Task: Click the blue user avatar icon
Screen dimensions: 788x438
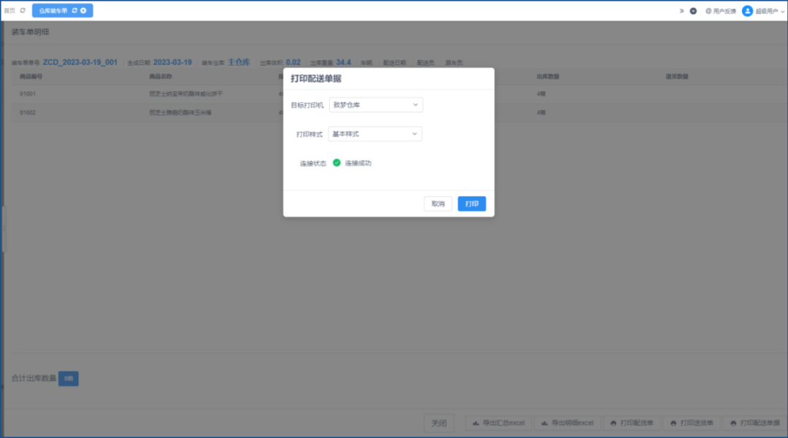Action: 747,11
